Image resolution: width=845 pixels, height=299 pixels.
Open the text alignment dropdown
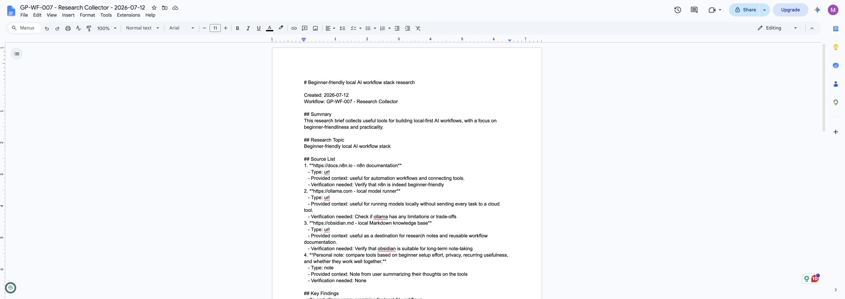tap(330, 28)
